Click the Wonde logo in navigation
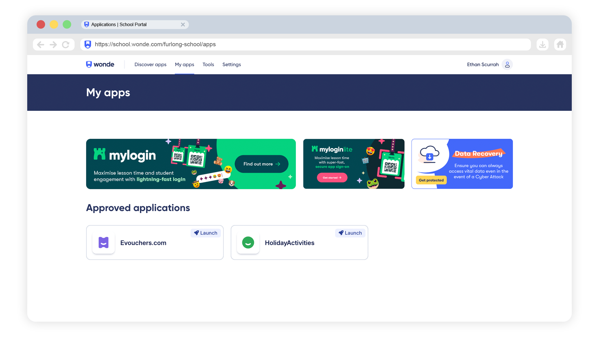 [x=100, y=64]
